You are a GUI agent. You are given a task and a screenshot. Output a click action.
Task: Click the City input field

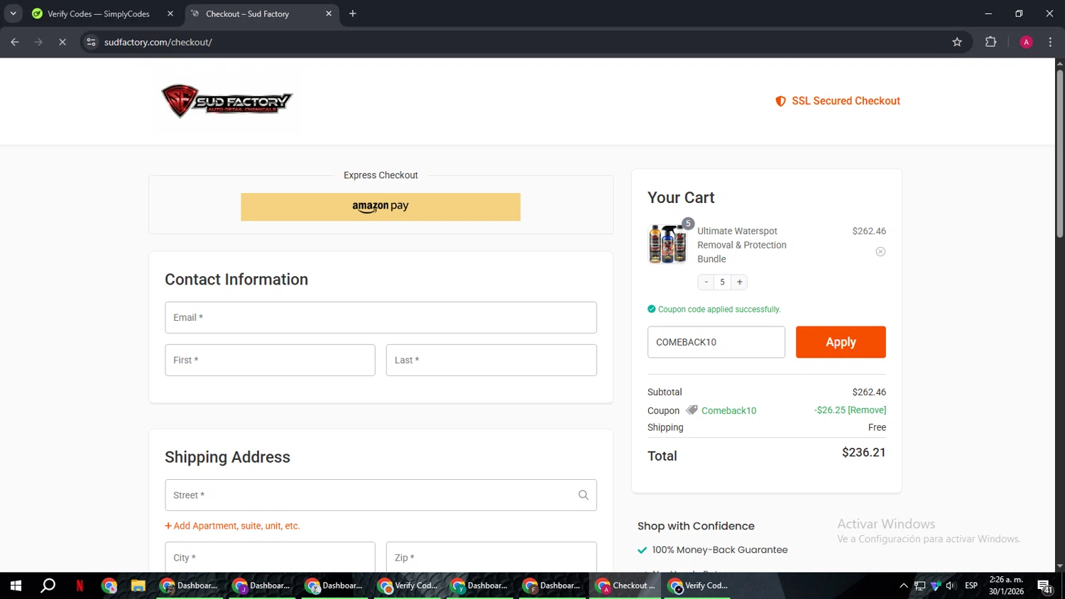(270, 557)
